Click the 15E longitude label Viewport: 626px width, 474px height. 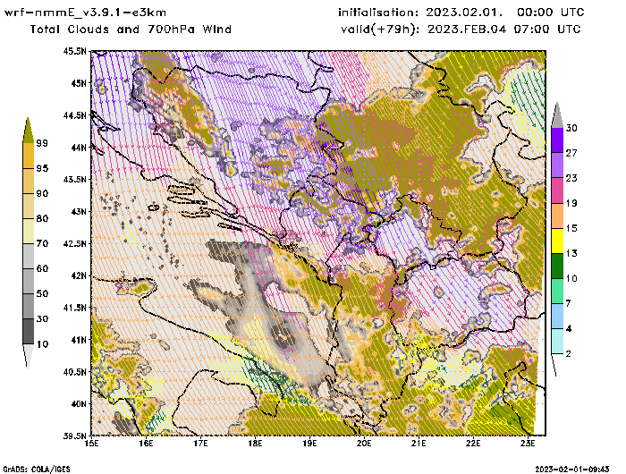click(92, 444)
